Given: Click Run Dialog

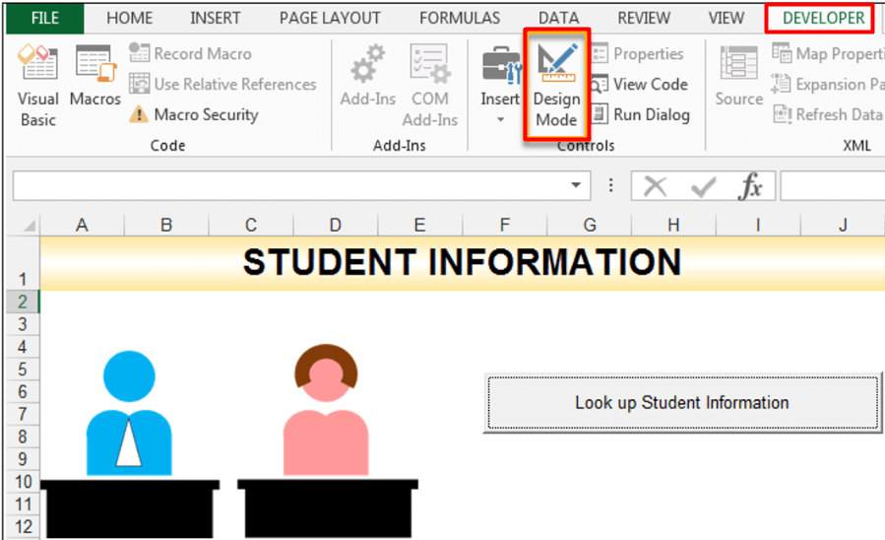Looking at the screenshot, I should tap(640, 114).
